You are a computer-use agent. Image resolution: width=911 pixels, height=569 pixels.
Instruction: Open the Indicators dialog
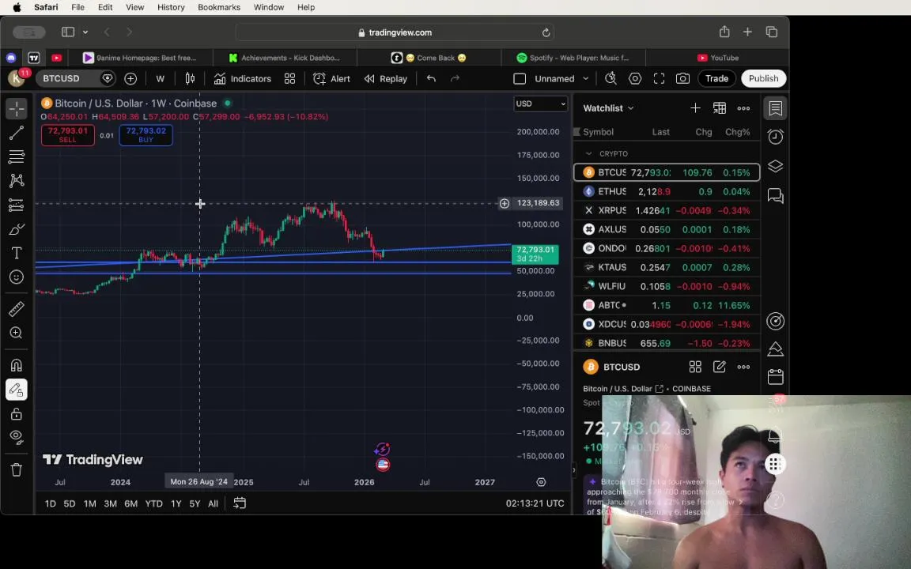click(x=242, y=78)
